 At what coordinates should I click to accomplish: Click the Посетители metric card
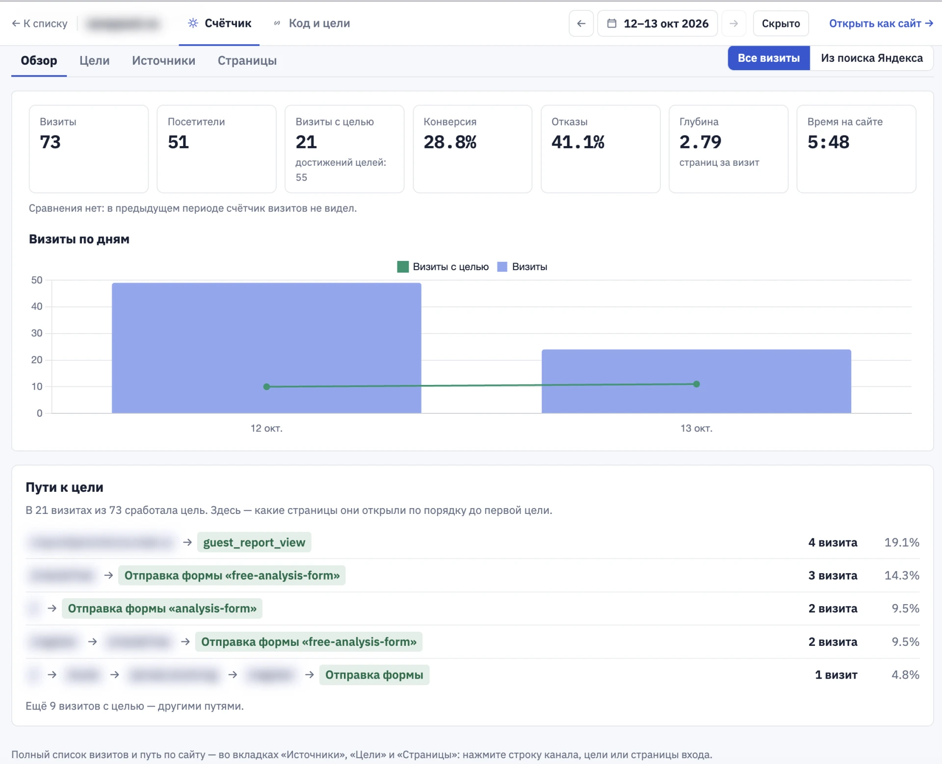tap(216, 149)
